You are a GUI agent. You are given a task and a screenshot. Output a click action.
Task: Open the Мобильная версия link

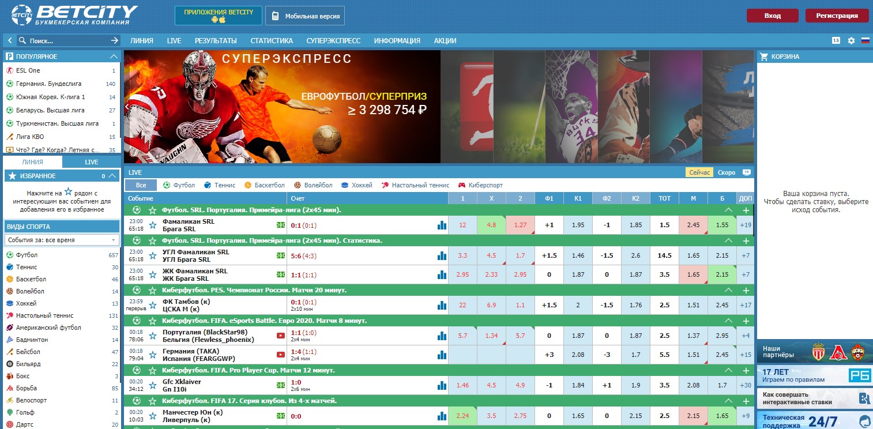point(304,16)
